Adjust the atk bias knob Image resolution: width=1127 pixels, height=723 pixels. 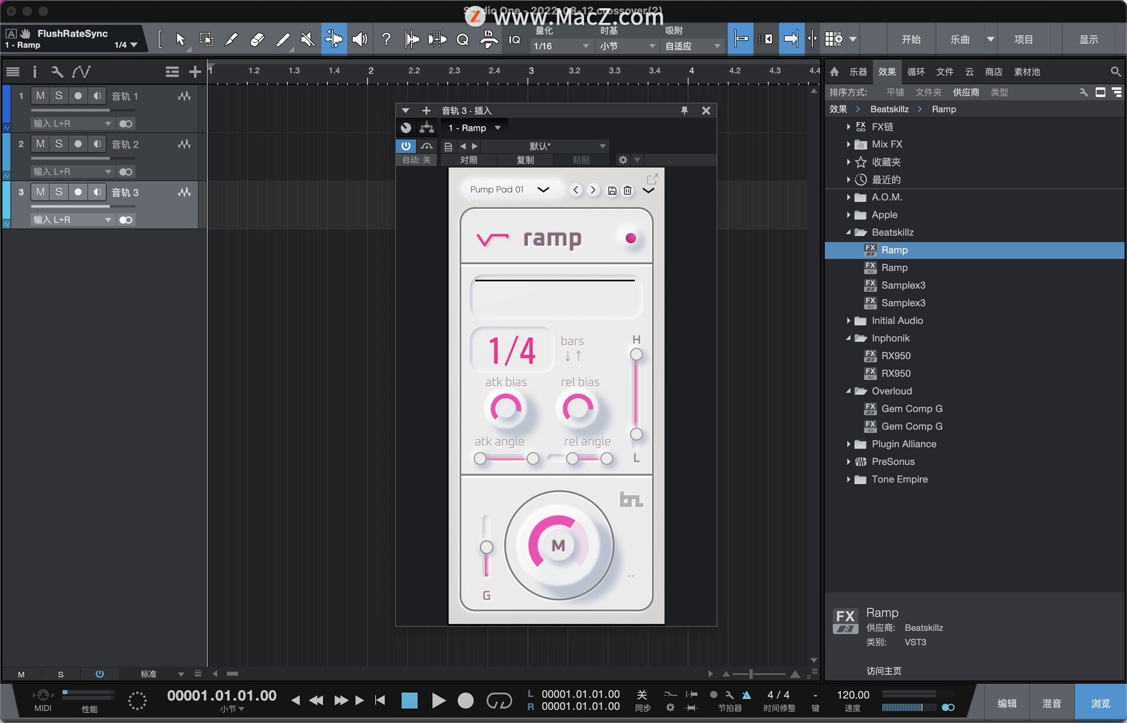coord(505,408)
